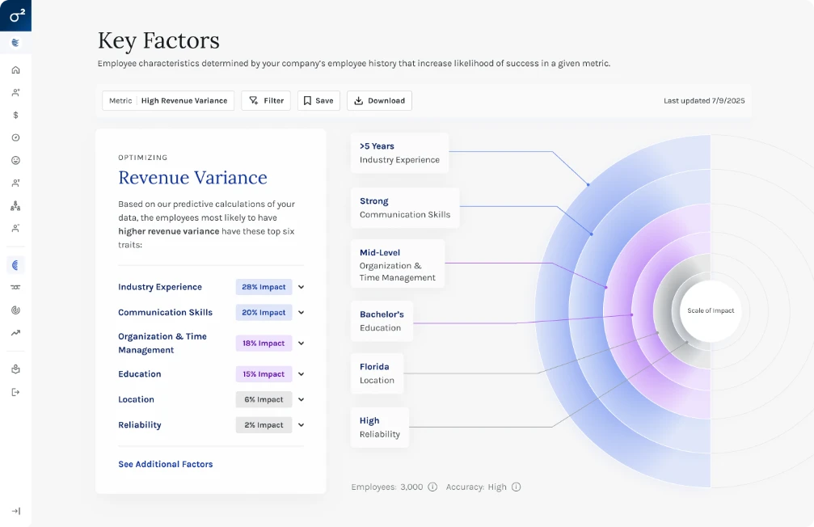This screenshot has height=527, width=814.
Task: Select the compass gauge sidebar icon
Action: 15,137
